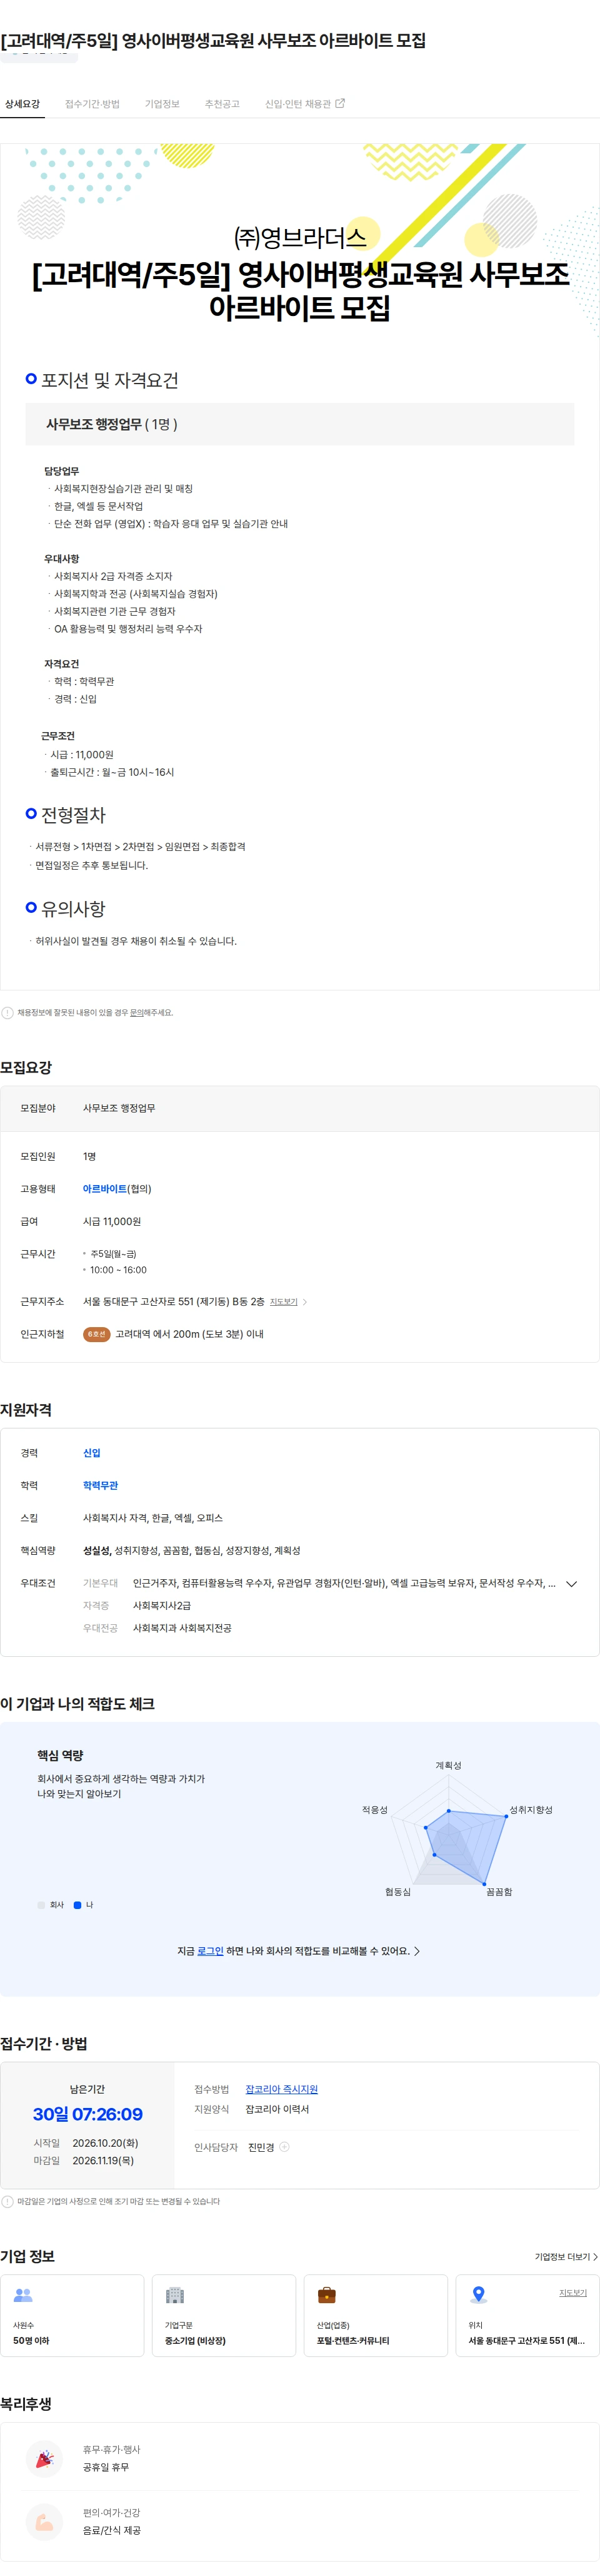Select the 상세요강 tab
The height and width of the screenshot is (2576, 600).
22,104
